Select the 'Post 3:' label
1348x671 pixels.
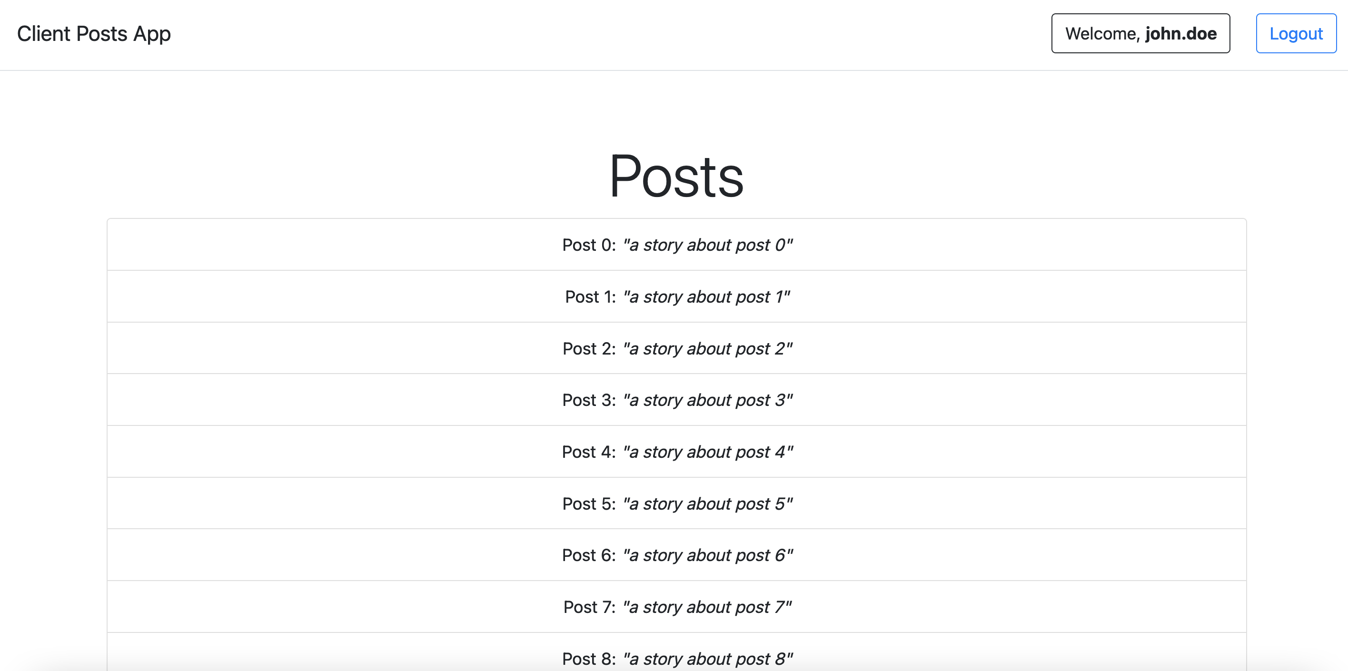(589, 400)
